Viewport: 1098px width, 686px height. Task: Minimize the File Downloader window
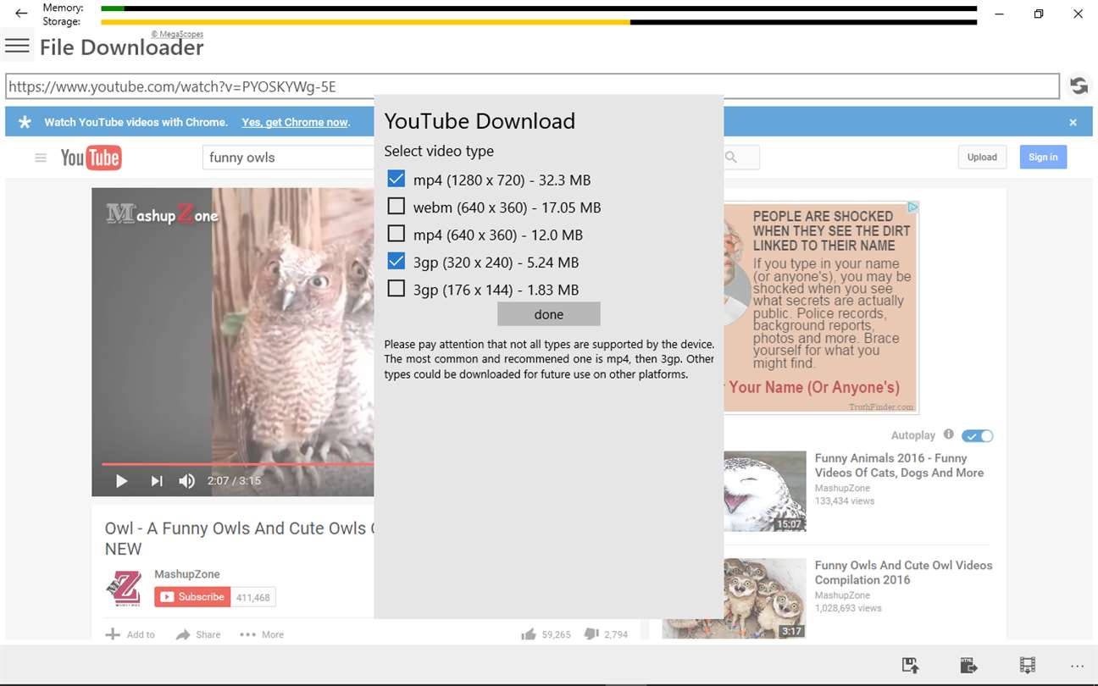point(1000,14)
